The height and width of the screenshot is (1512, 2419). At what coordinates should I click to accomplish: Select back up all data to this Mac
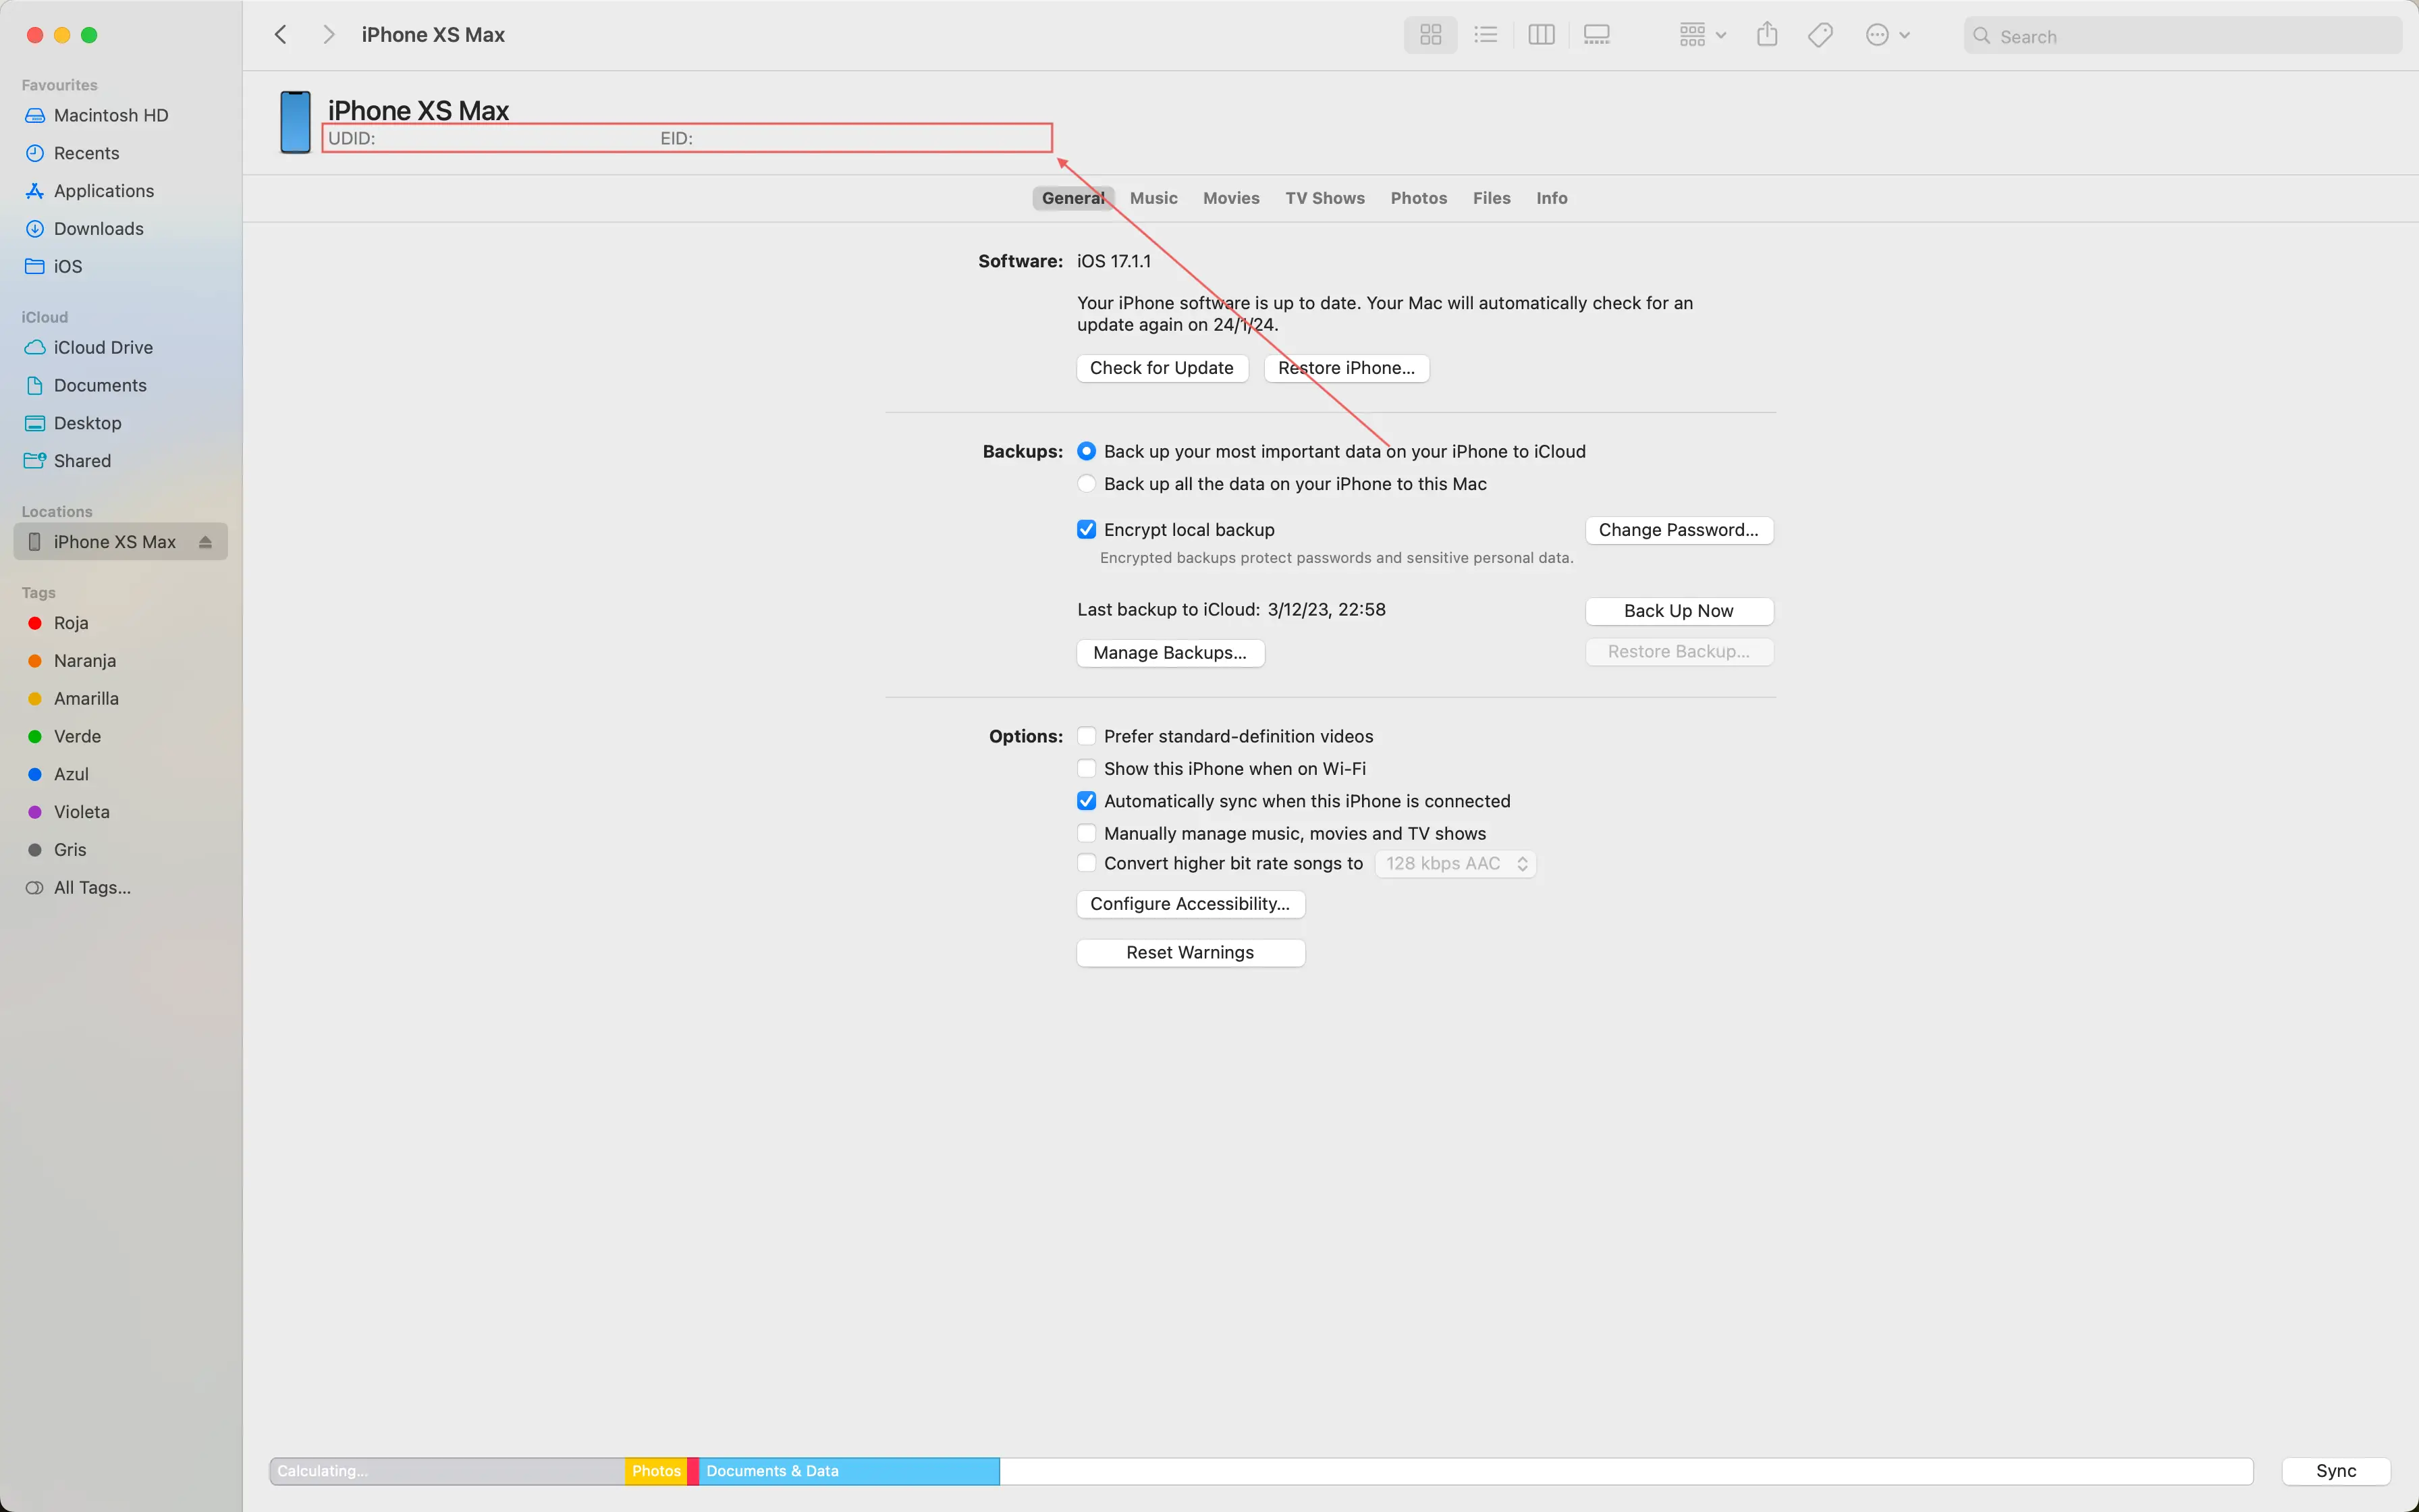point(1087,484)
